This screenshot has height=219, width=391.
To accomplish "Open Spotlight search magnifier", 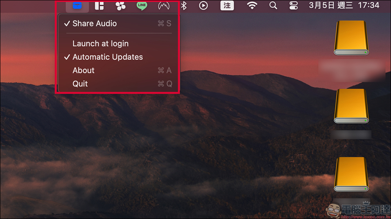I will pos(273,5).
